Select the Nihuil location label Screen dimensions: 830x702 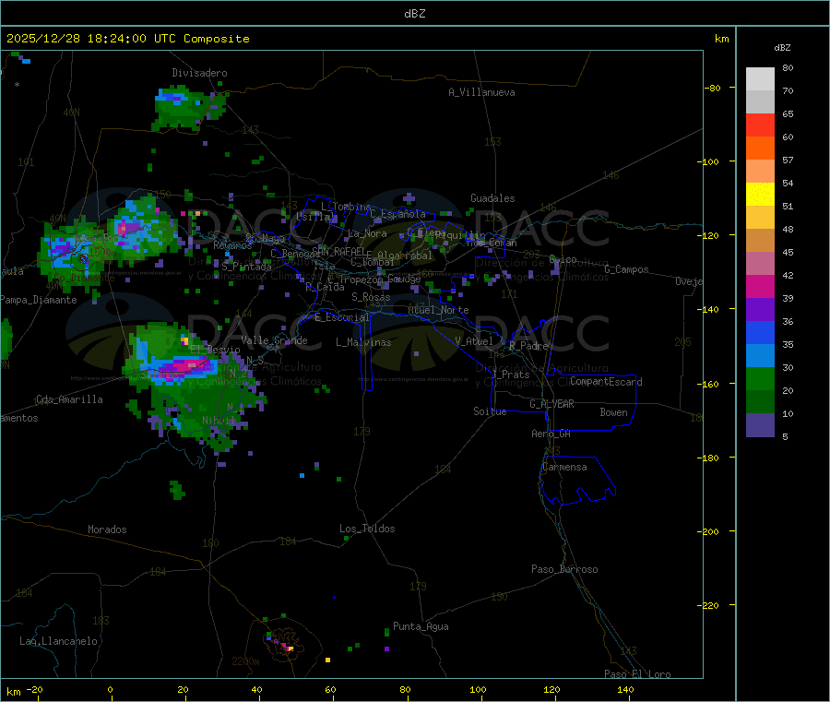pyautogui.click(x=219, y=421)
